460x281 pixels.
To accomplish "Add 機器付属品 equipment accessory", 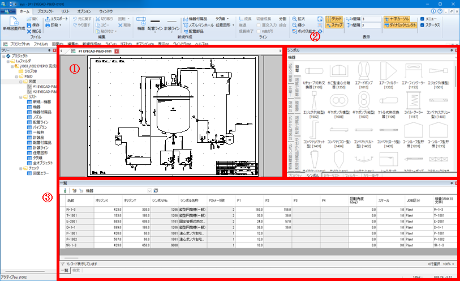I will click(195, 19).
